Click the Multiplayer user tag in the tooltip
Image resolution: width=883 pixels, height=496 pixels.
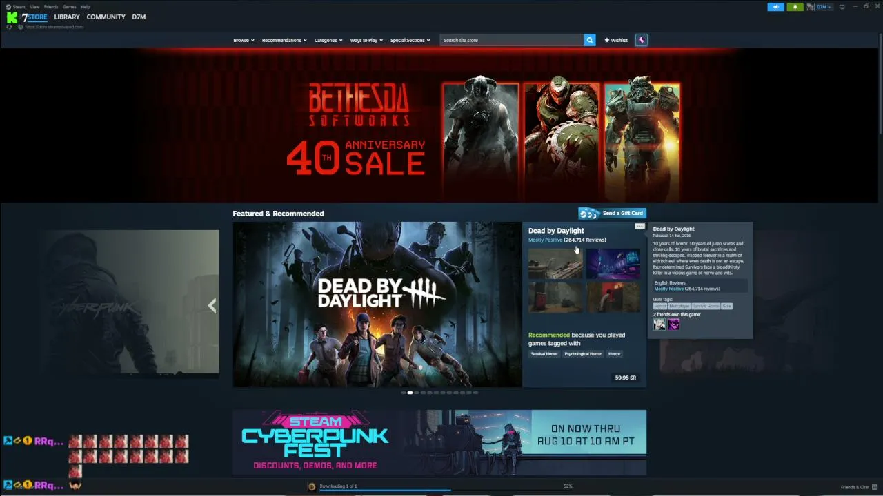coord(679,306)
